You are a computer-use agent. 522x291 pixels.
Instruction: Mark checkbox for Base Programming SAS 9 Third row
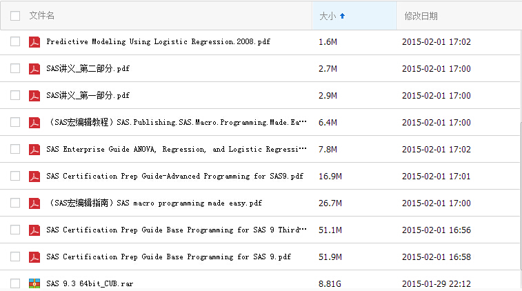(x=15, y=230)
